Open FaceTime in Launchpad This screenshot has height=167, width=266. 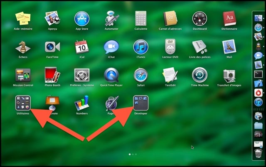click(52, 47)
